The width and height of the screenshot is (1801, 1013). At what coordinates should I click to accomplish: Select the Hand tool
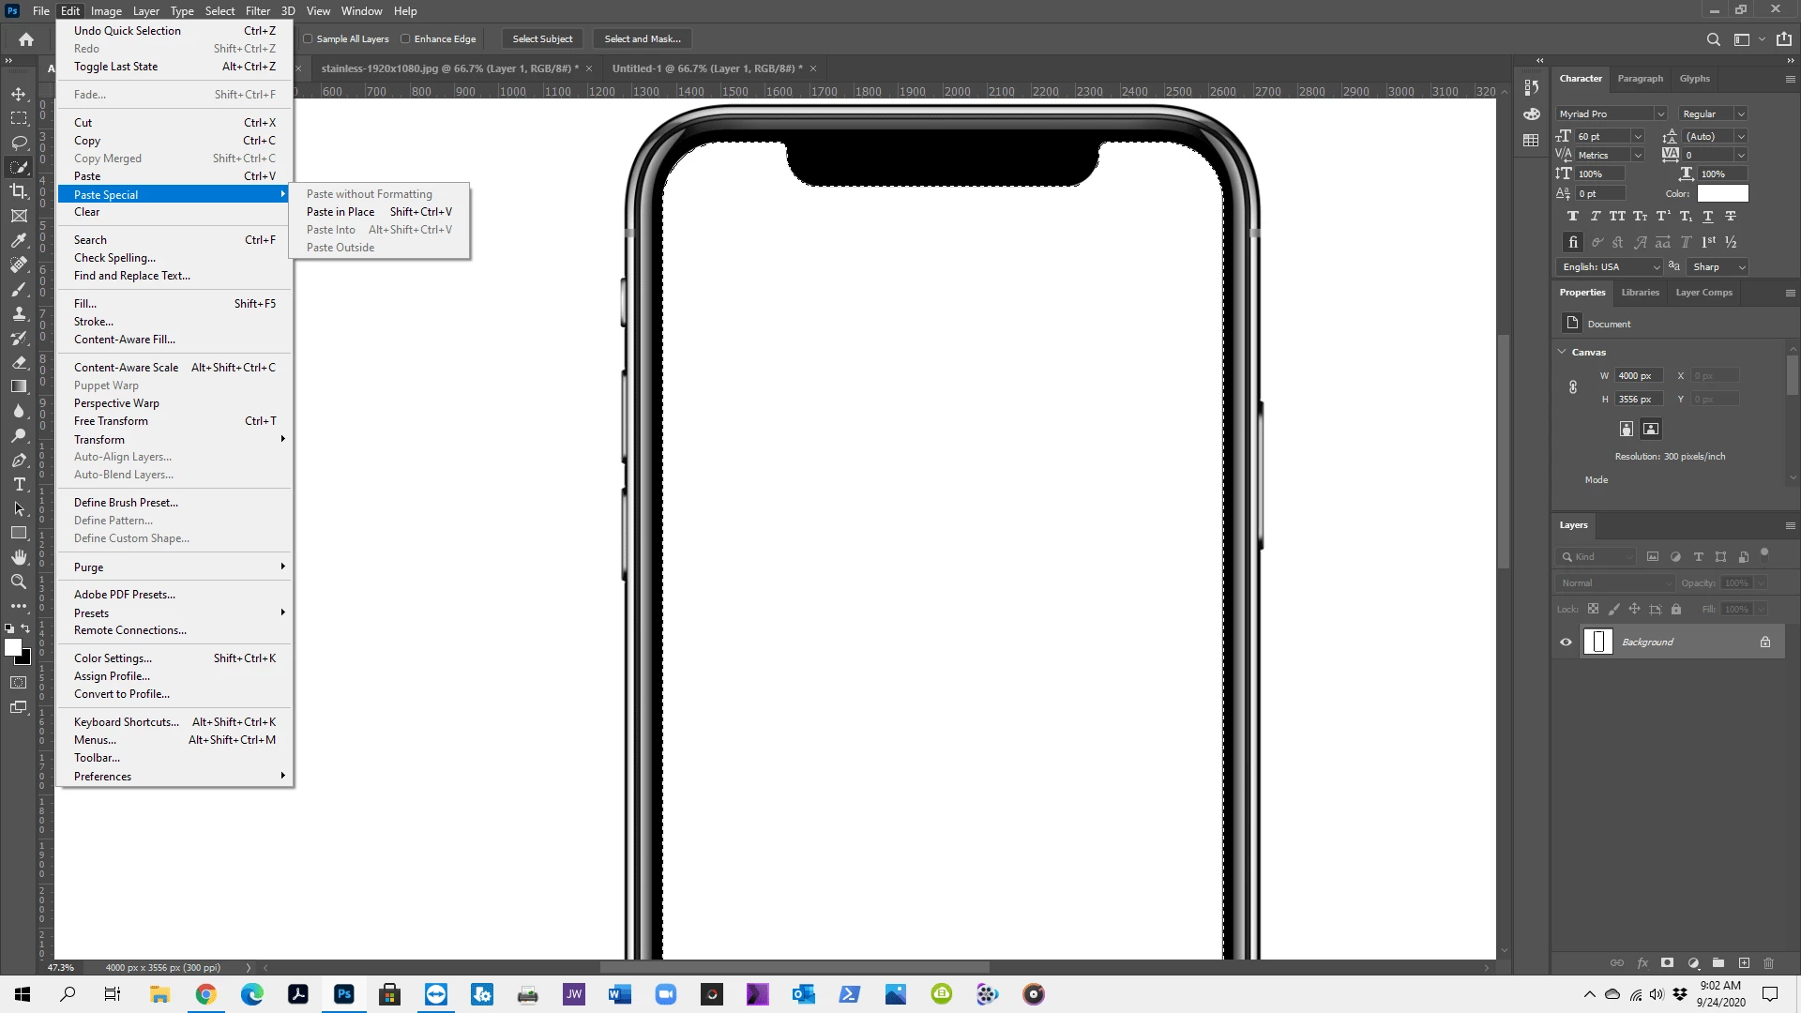(x=19, y=557)
